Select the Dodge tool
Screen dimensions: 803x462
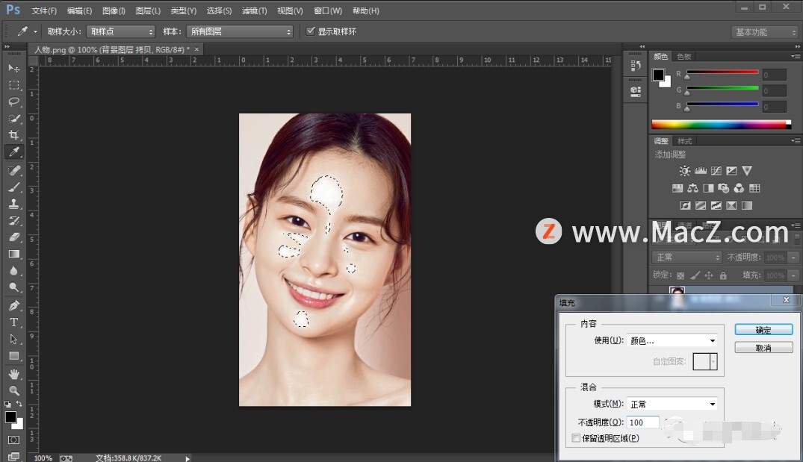[x=14, y=288]
